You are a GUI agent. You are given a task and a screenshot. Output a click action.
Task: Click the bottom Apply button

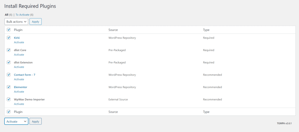point(35,121)
